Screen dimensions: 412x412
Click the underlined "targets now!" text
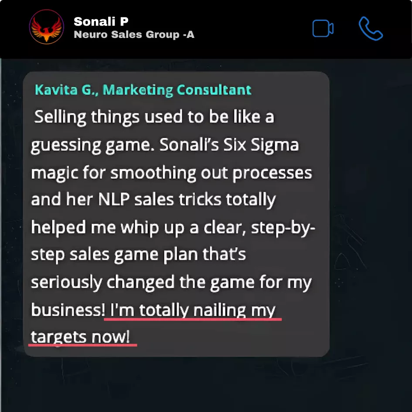pos(81,337)
